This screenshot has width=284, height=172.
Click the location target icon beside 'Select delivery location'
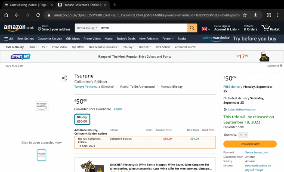[225, 110]
